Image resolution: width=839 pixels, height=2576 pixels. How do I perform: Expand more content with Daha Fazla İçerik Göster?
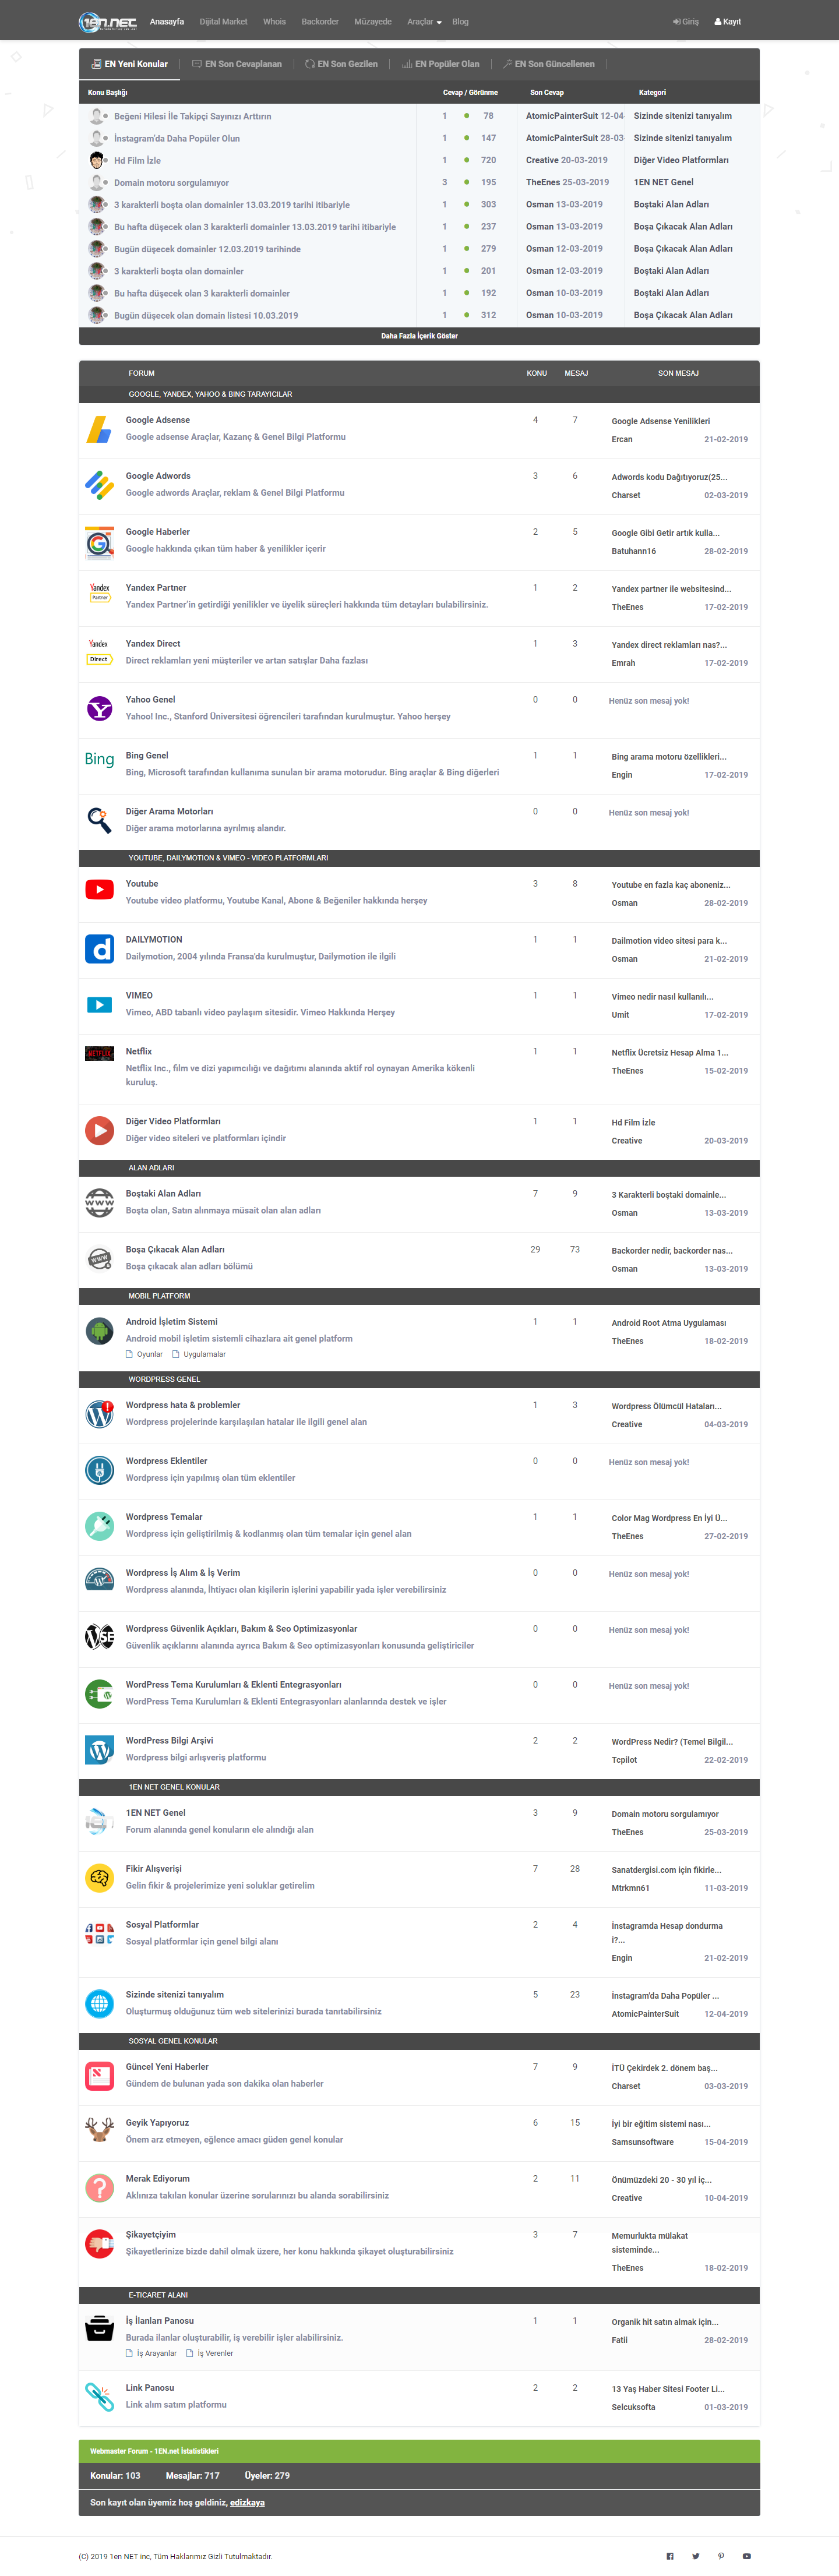(x=419, y=336)
